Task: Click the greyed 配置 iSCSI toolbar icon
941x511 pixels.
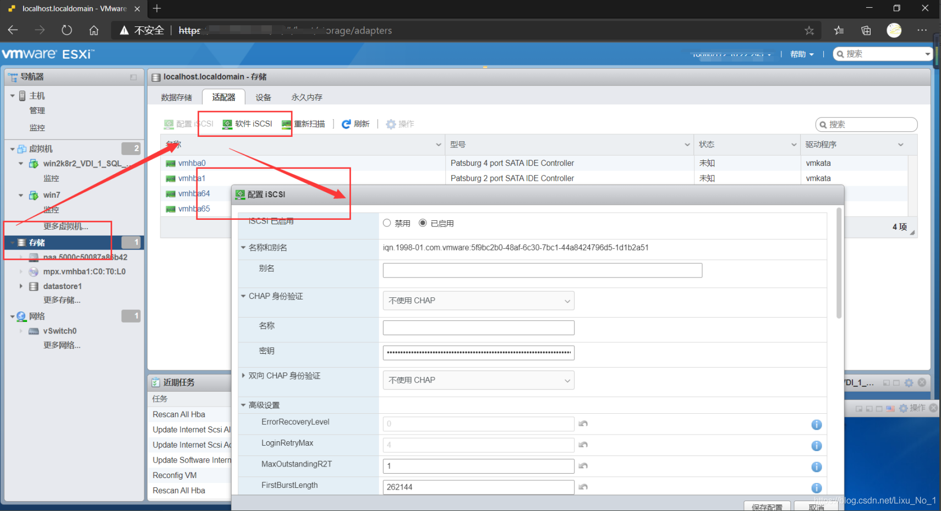Action: click(169, 124)
